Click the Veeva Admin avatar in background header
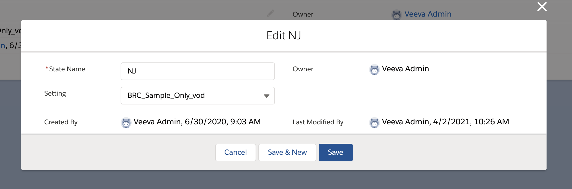Viewport: 572px width, 189px height. point(396,15)
